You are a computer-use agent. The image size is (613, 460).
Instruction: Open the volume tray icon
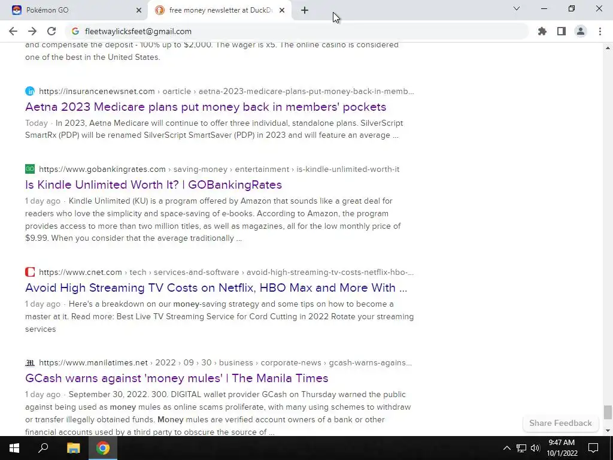pos(535,448)
